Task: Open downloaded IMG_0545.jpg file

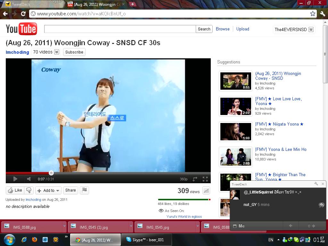Action: [x=165, y=227]
